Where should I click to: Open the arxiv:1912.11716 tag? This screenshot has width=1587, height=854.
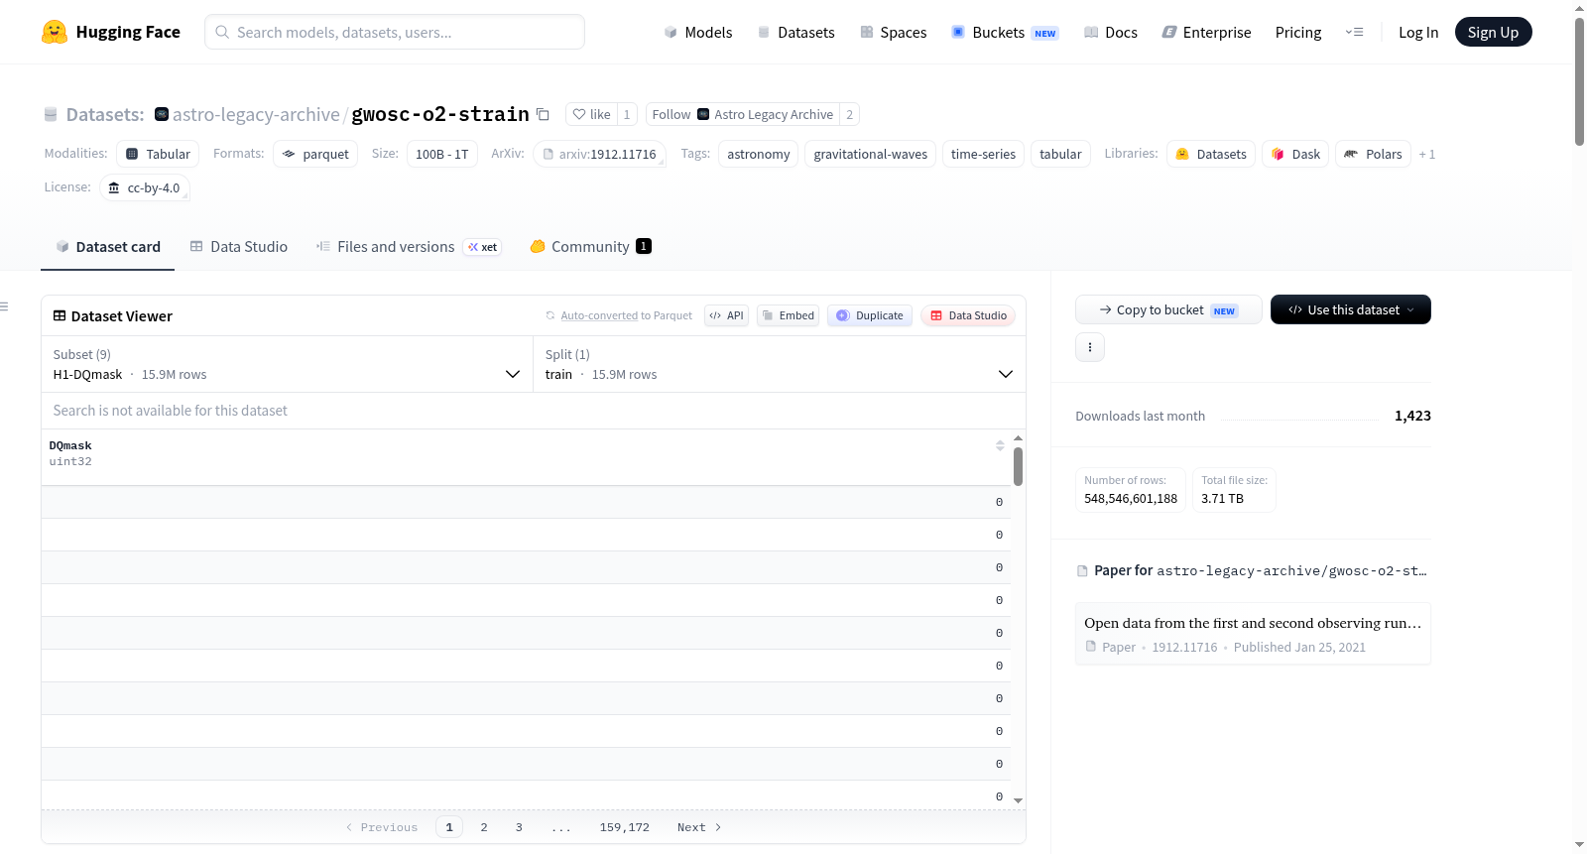coord(599,154)
